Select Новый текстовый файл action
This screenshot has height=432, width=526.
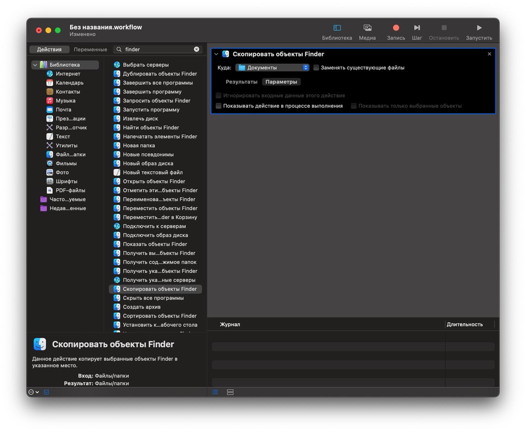pos(152,173)
